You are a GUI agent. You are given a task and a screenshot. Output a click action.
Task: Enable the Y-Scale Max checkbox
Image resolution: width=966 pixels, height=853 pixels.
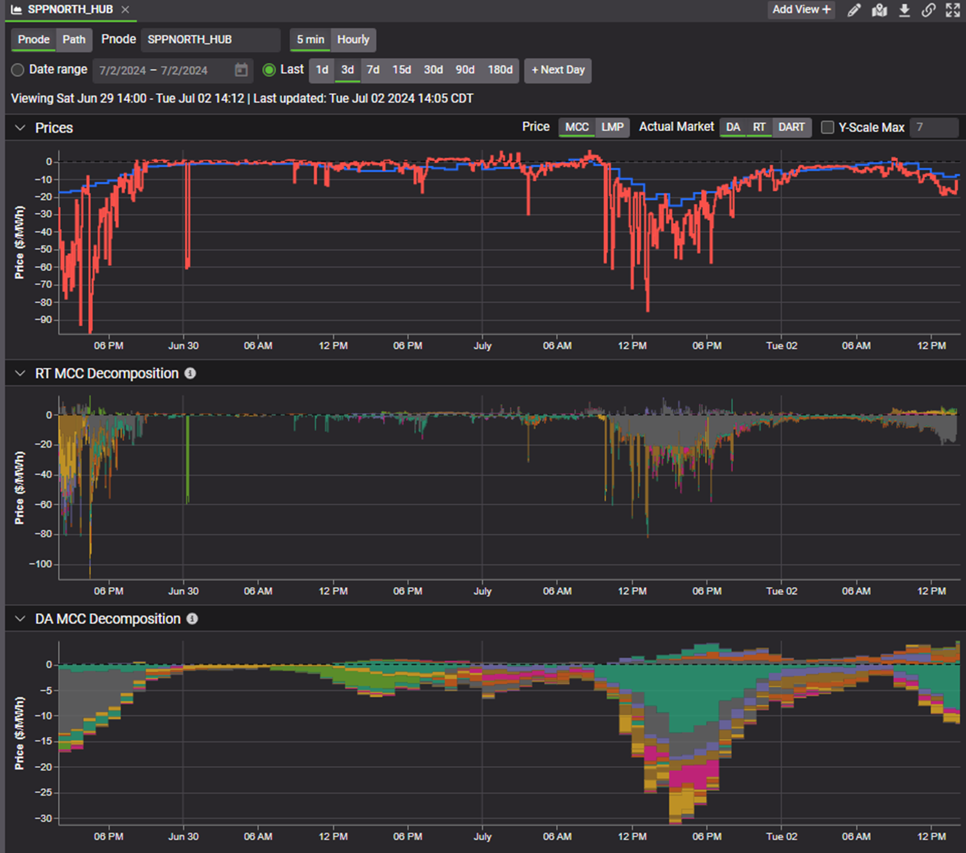click(827, 127)
